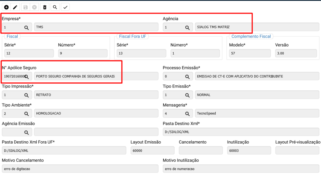Click the Motivo Cancelamento text field

(80, 169)
